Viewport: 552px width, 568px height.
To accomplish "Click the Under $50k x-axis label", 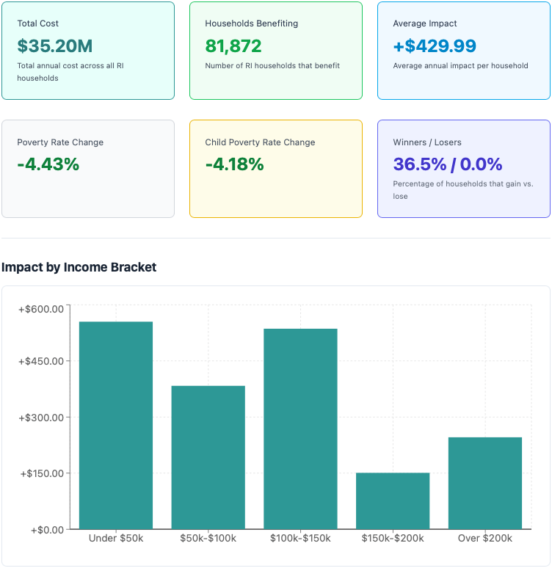I will [116, 539].
